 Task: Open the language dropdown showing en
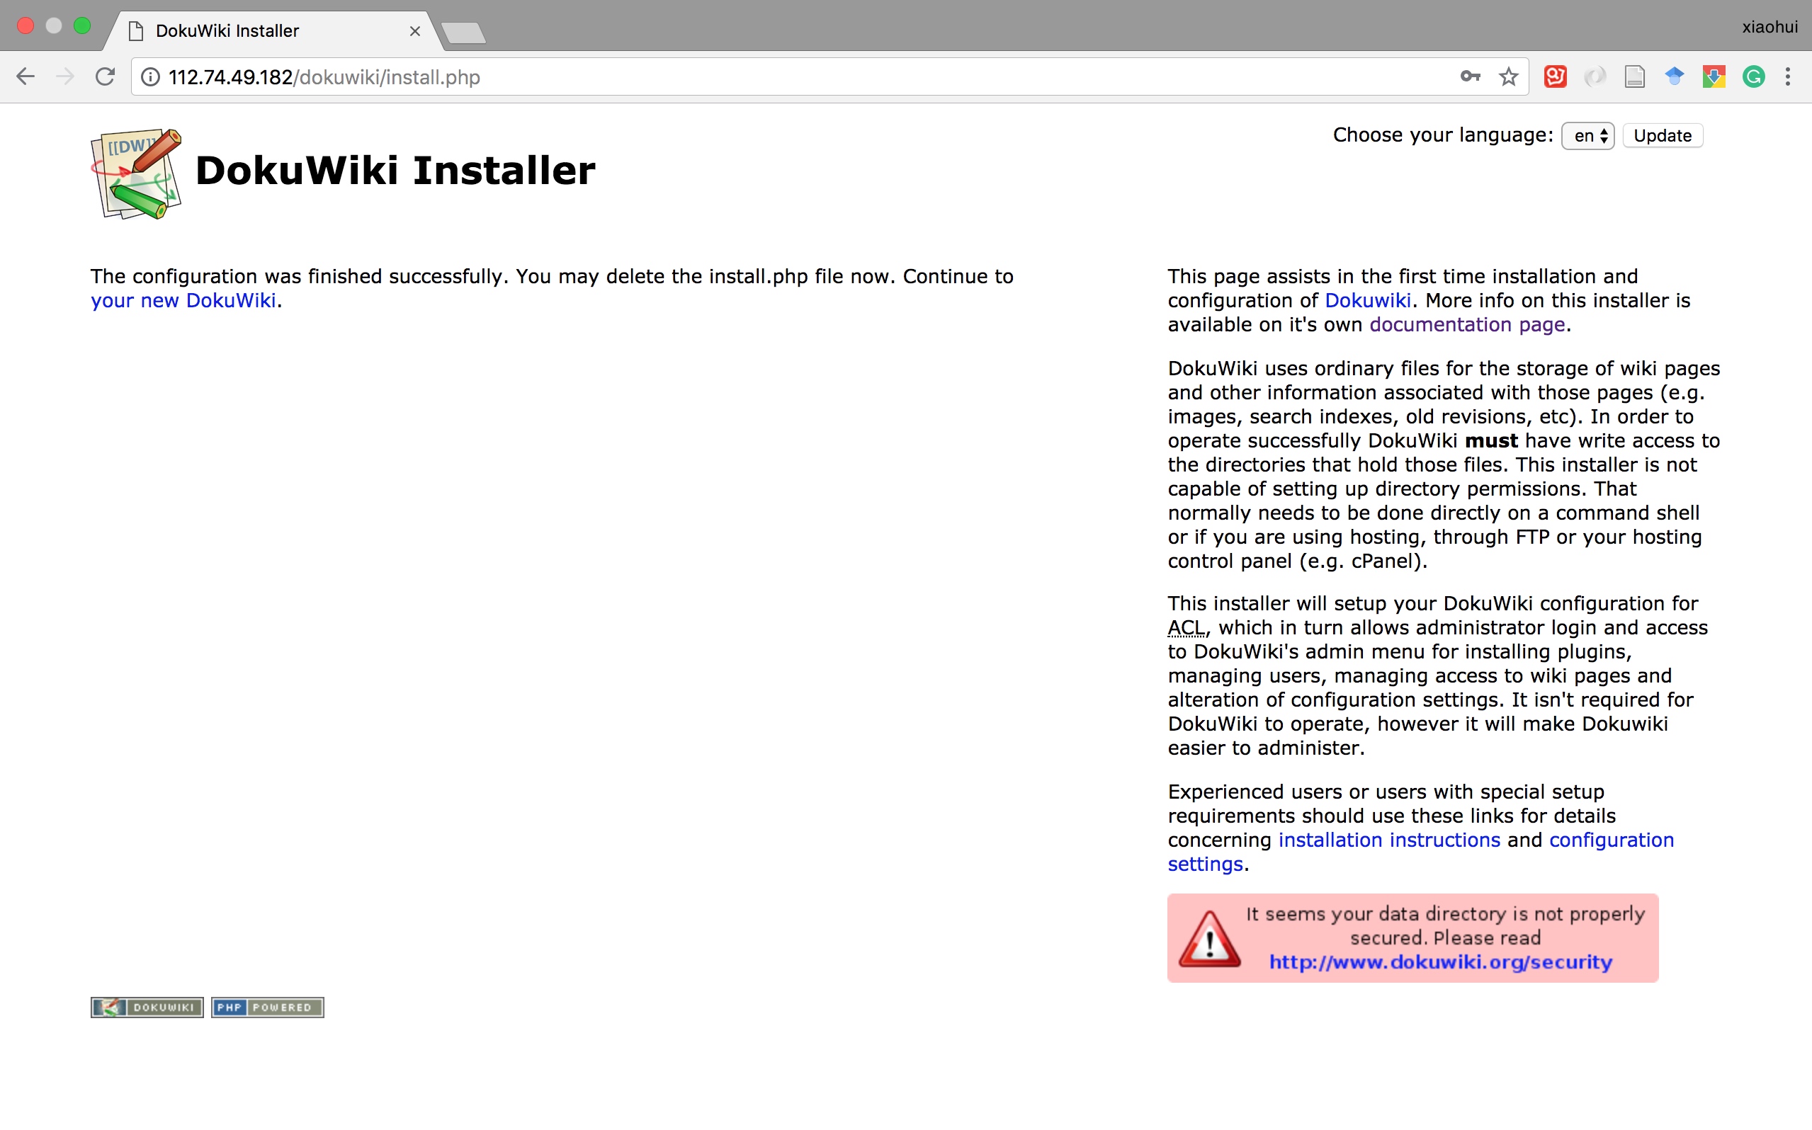[1587, 136]
